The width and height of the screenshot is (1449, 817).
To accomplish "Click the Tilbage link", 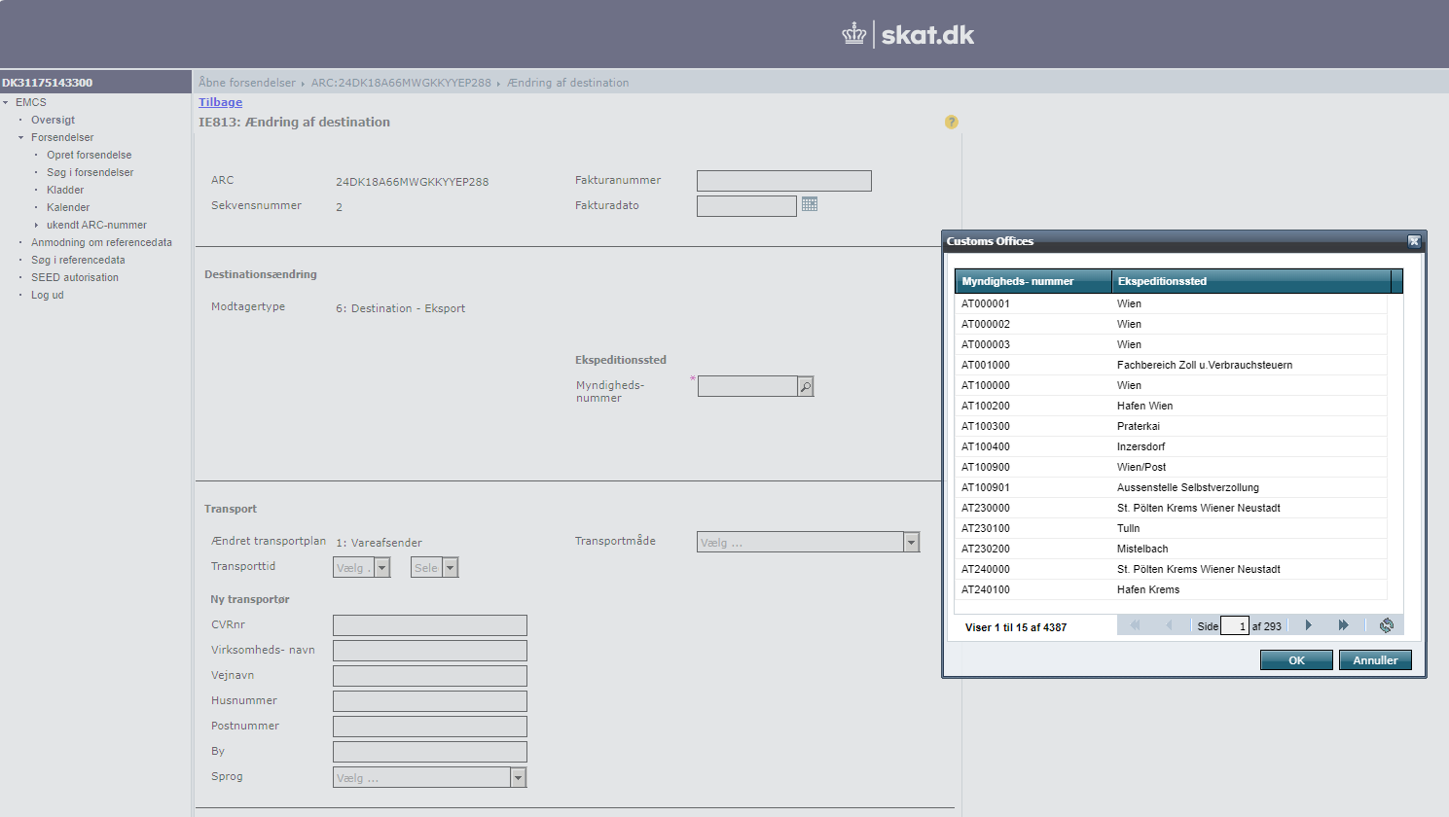I will 220,102.
